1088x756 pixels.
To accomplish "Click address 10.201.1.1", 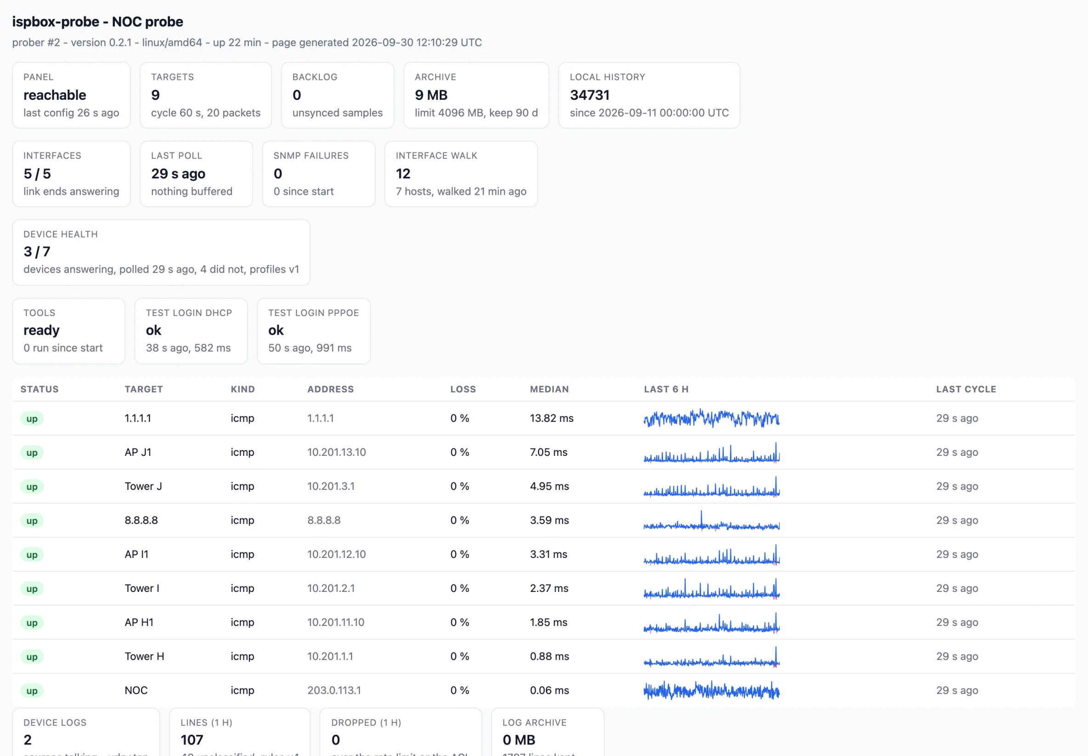I will (330, 657).
